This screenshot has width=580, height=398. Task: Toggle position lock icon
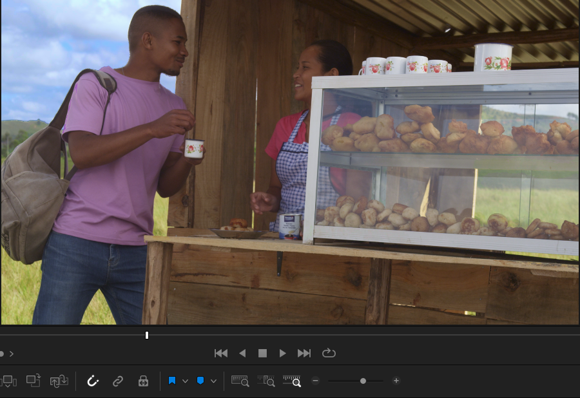point(143,381)
